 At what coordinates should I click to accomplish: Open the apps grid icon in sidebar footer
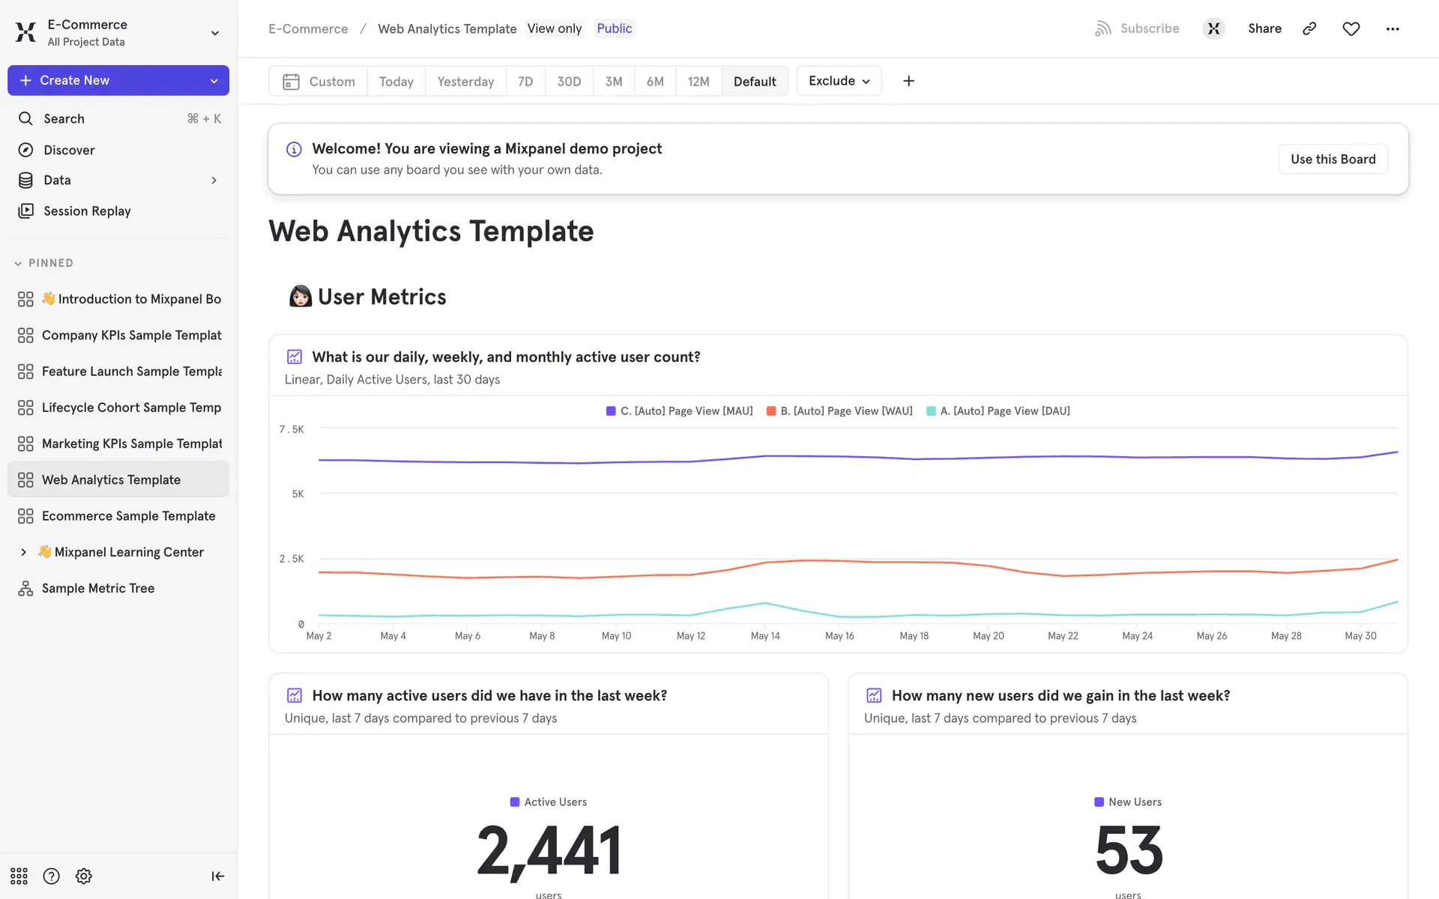pos(19,876)
